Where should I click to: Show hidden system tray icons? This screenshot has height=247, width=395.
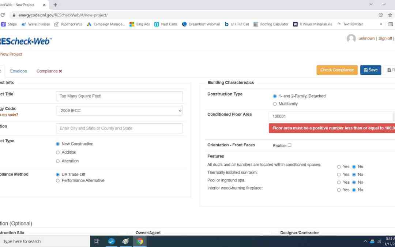click(x=365, y=242)
